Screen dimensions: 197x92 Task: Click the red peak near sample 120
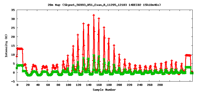pyautogui.click(x=78, y=35)
